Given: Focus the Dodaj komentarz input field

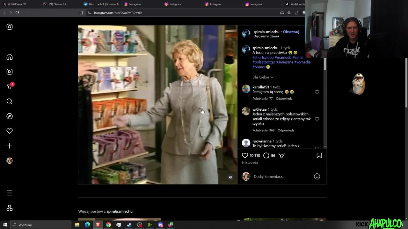Looking at the screenshot, I should click(x=282, y=177).
